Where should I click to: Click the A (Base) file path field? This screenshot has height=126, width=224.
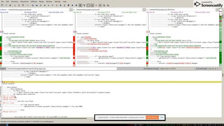38,9
